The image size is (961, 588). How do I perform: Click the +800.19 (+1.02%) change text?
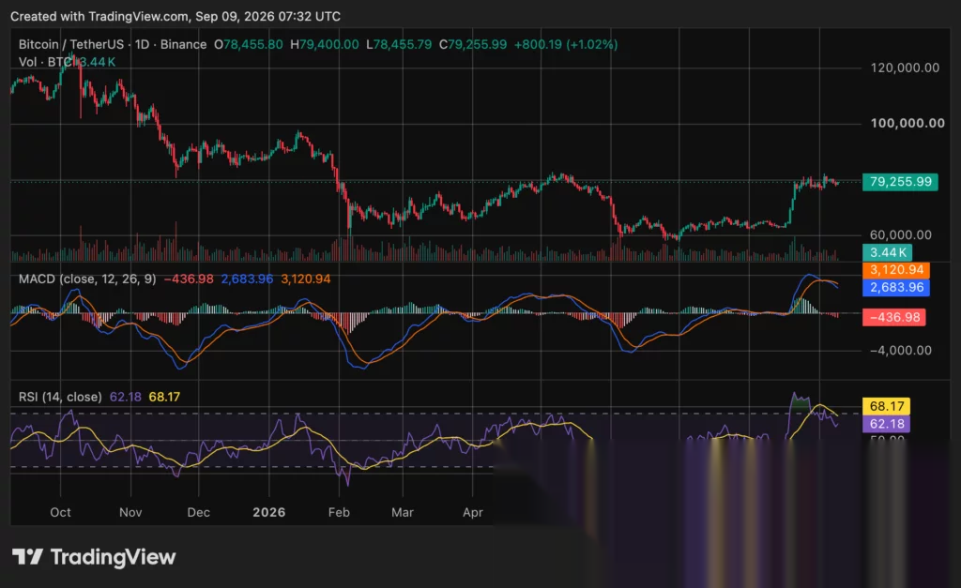pyautogui.click(x=566, y=45)
